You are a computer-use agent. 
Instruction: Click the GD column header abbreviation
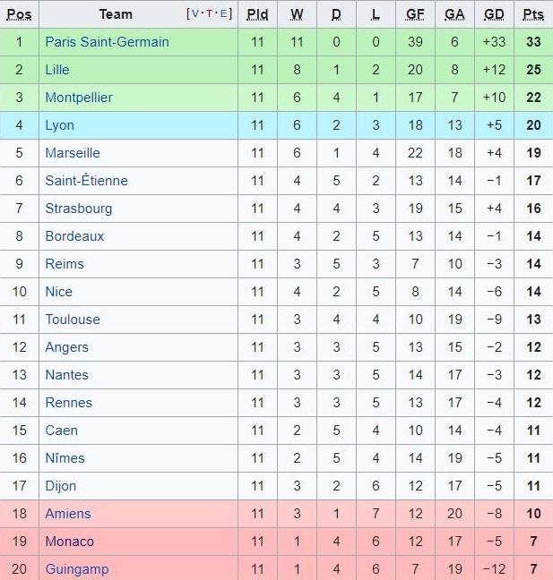coord(494,14)
